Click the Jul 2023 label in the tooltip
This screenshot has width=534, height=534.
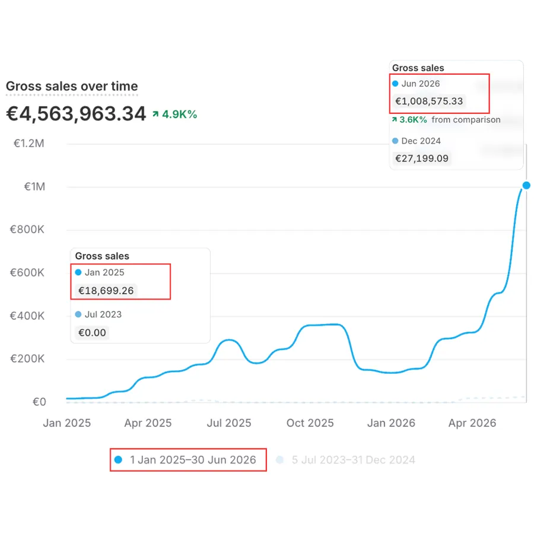coord(103,314)
